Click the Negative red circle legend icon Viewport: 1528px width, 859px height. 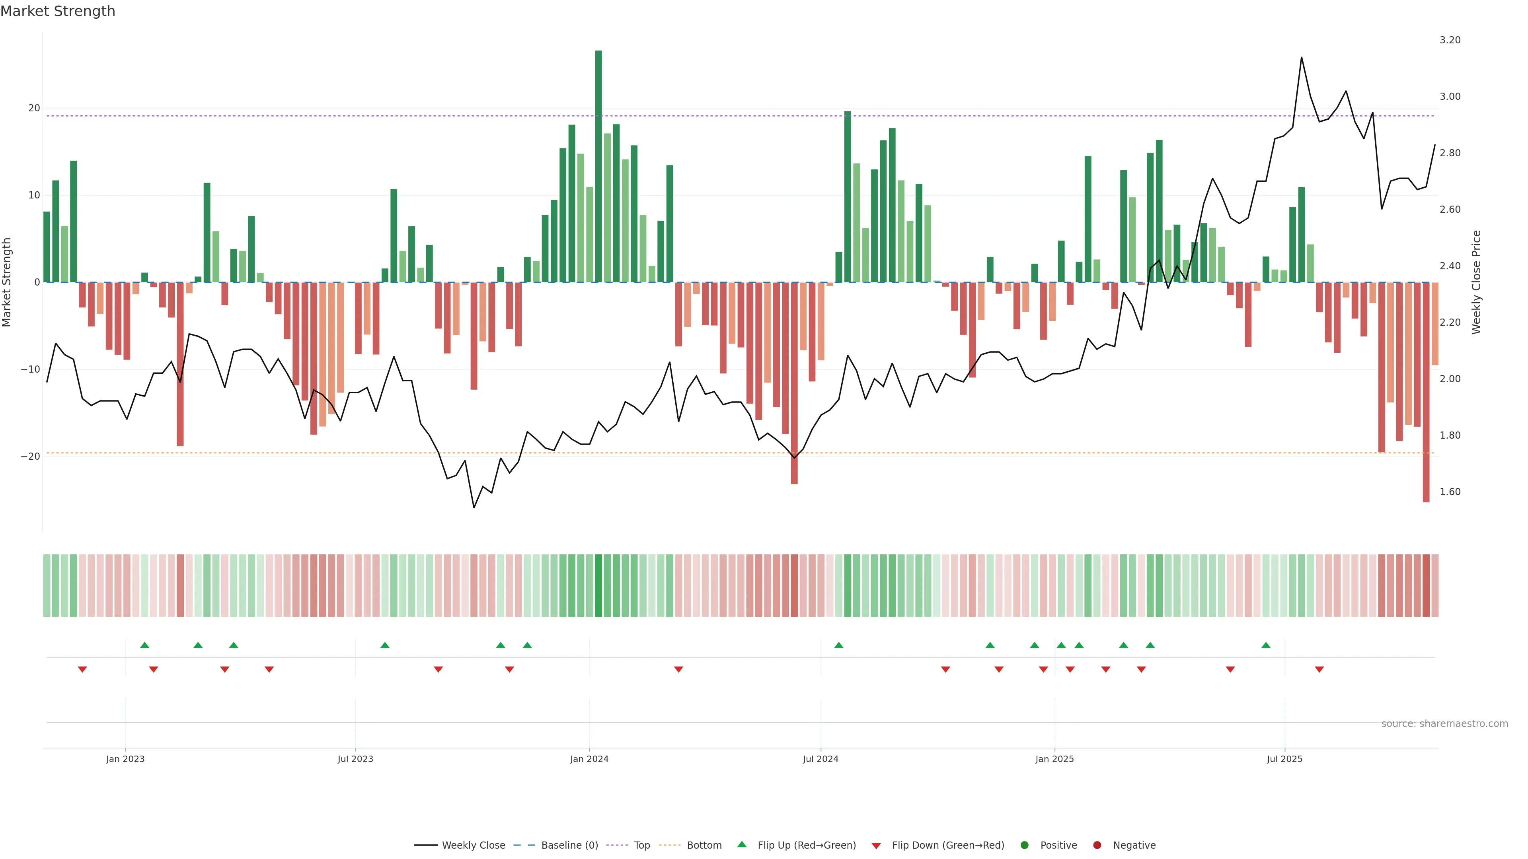pyautogui.click(x=1097, y=845)
